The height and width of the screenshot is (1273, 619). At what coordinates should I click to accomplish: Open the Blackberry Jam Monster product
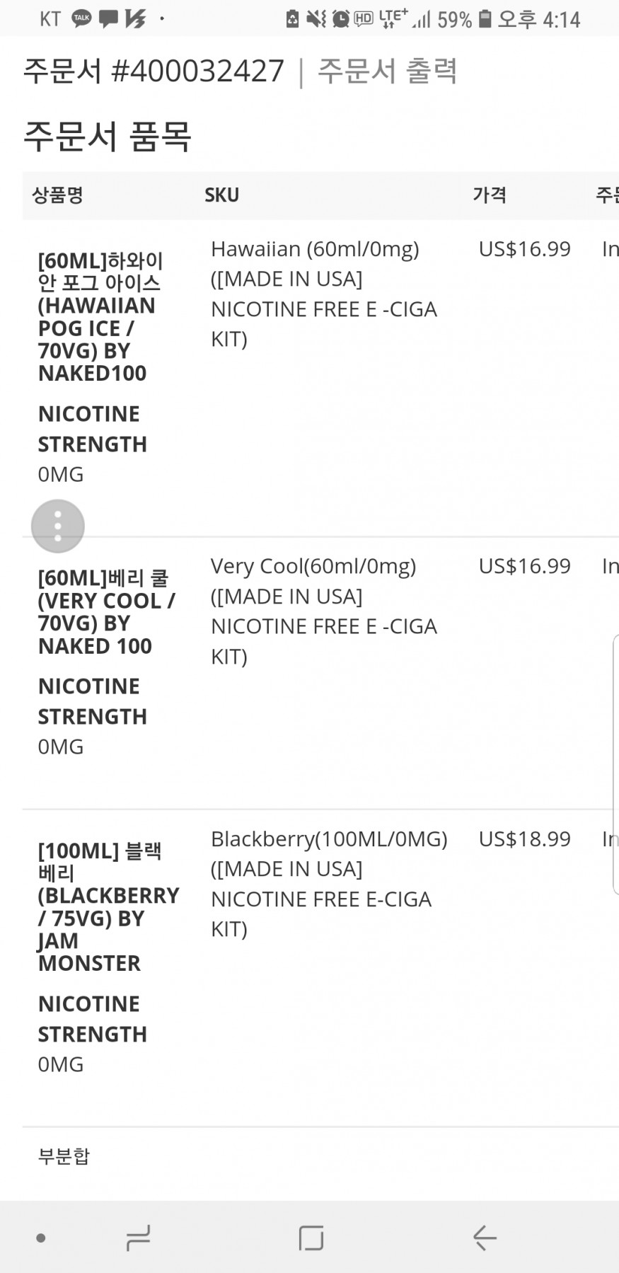tap(108, 906)
